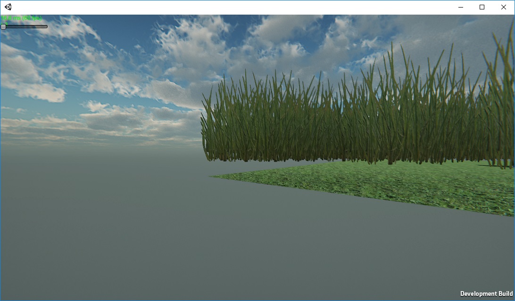
Task: Minimize the Unity player window
Action: pos(460,7)
